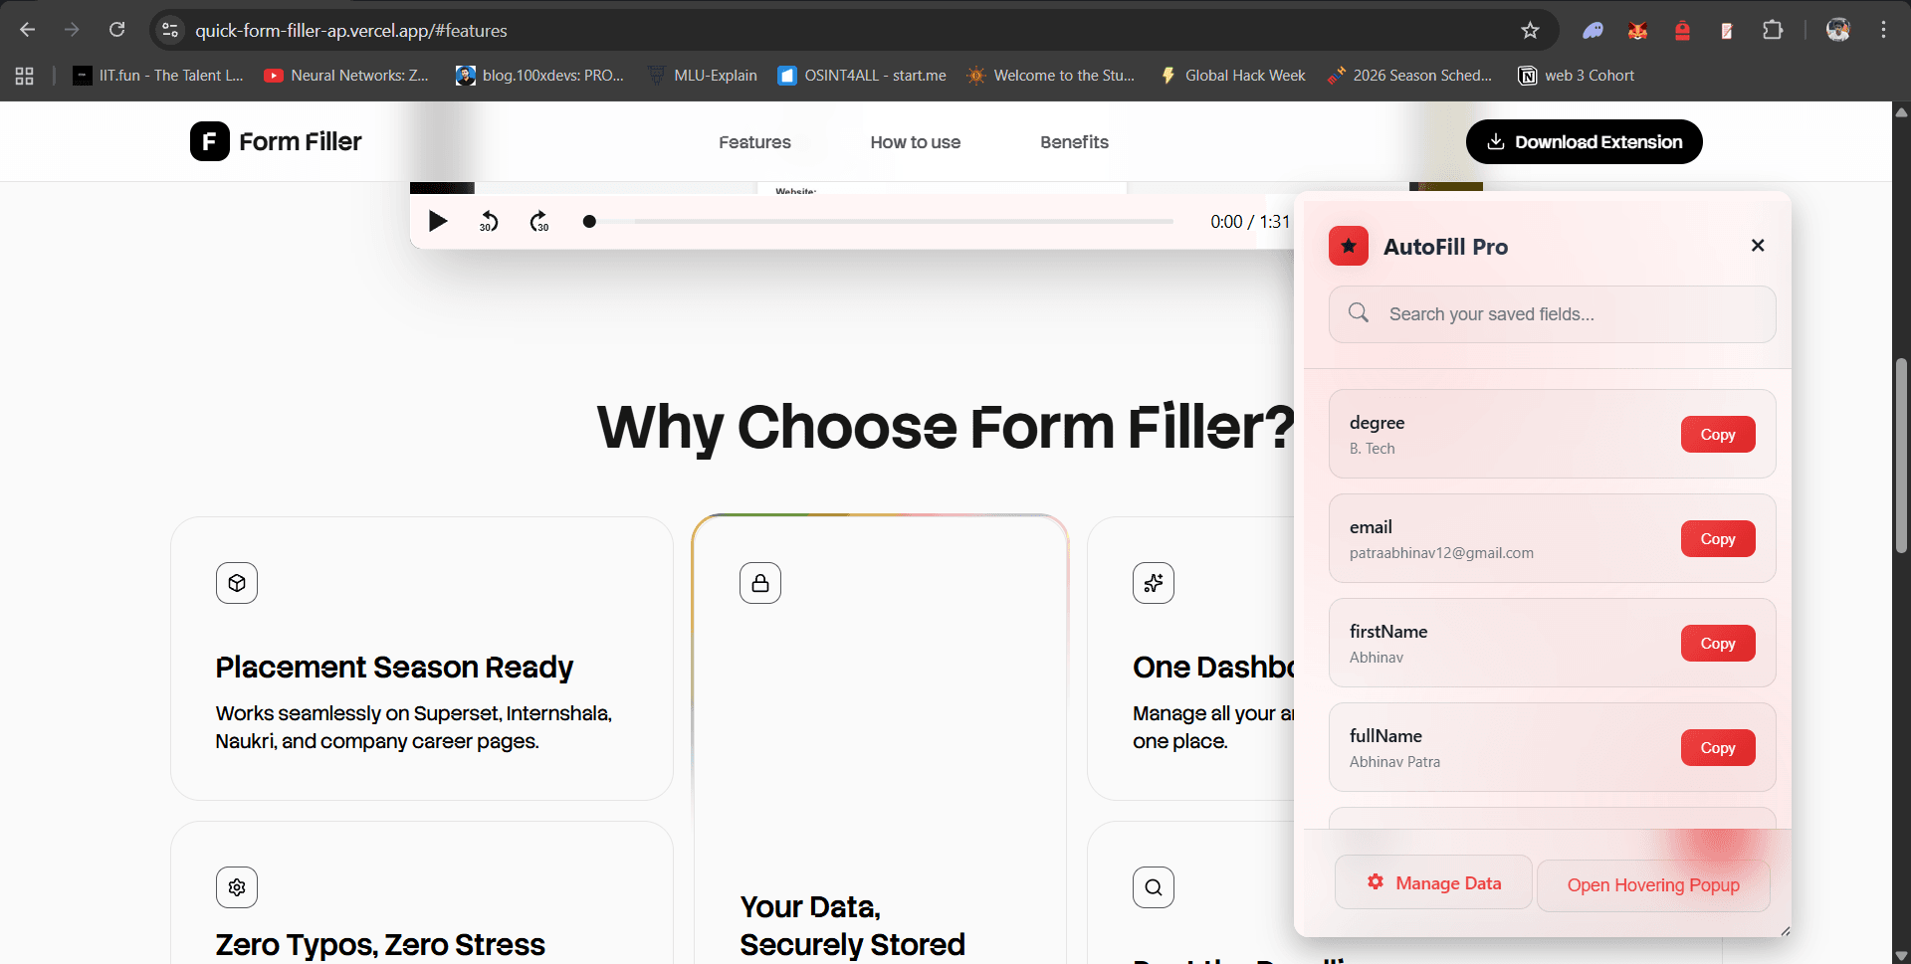Screen dimensions: 1911x964
Task: Open the Hovering Popup
Action: (1653, 884)
